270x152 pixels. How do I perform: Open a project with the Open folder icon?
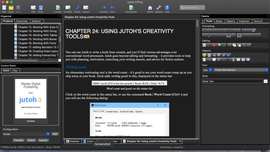(11, 9)
